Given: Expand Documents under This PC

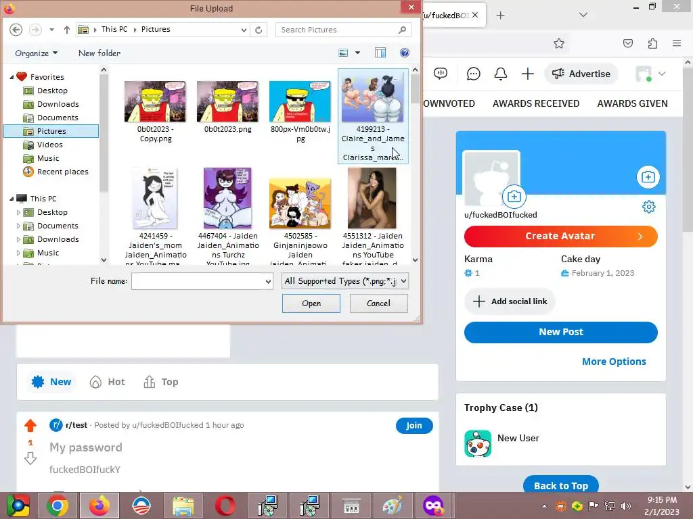Looking at the screenshot, I should pyautogui.click(x=18, y=226).
